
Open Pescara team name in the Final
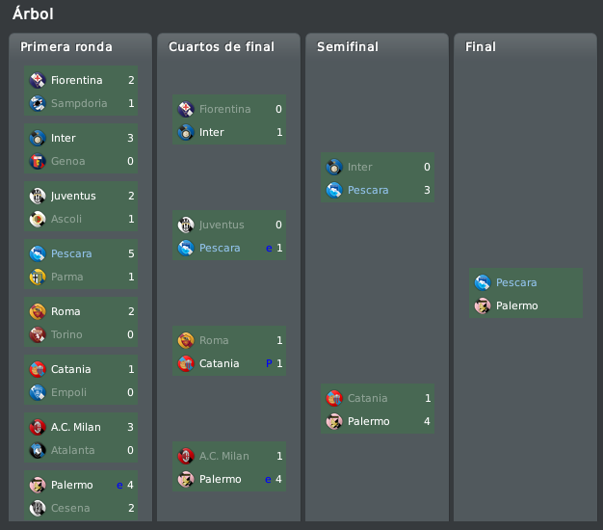point(516,282)
